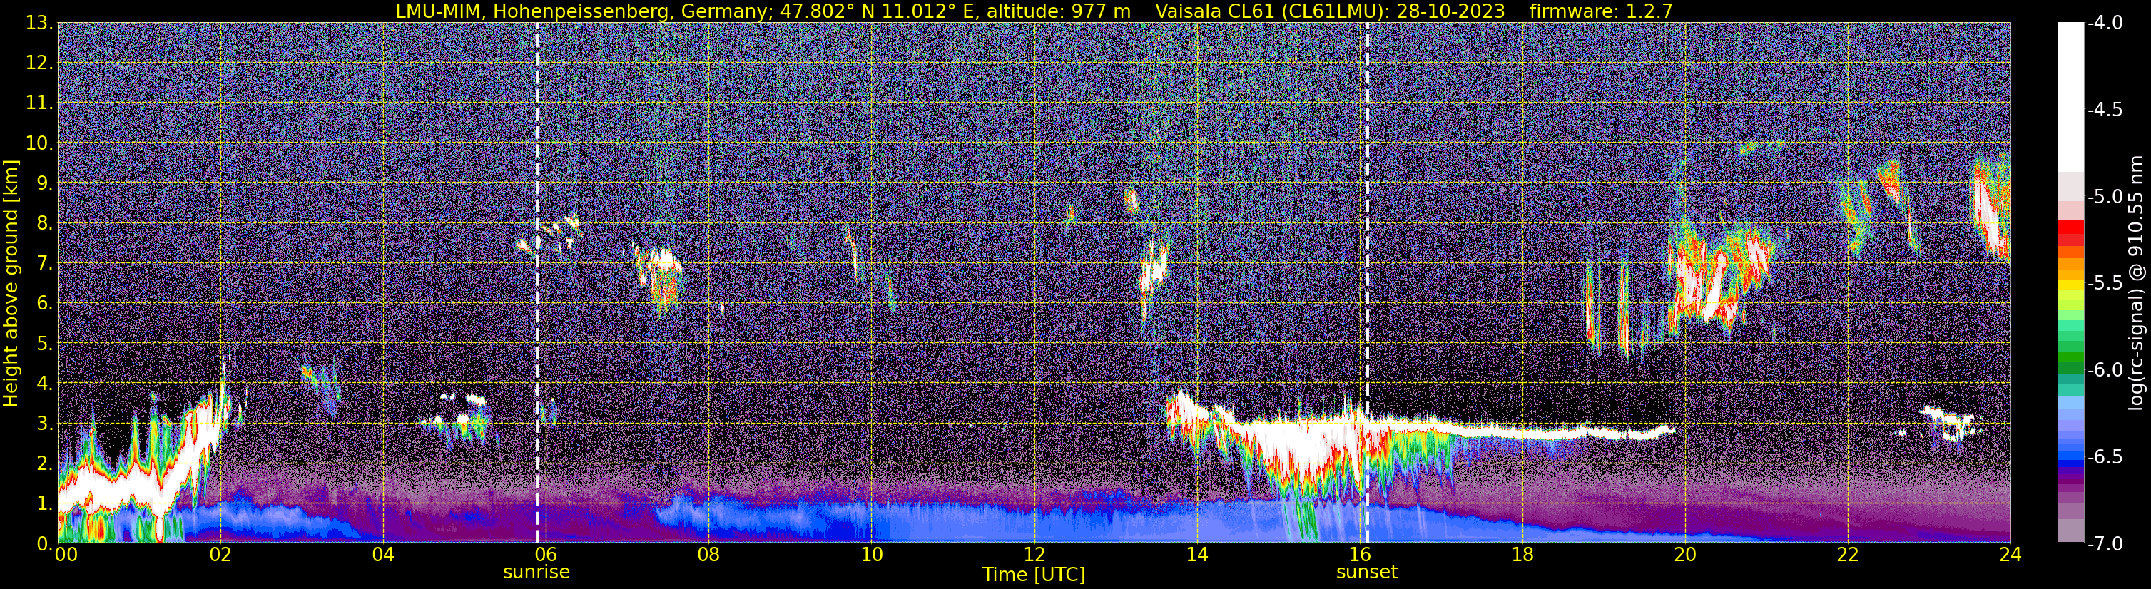Click the '16' time axis tick label
This screenshot has width=2151, height=589.
1359,555
